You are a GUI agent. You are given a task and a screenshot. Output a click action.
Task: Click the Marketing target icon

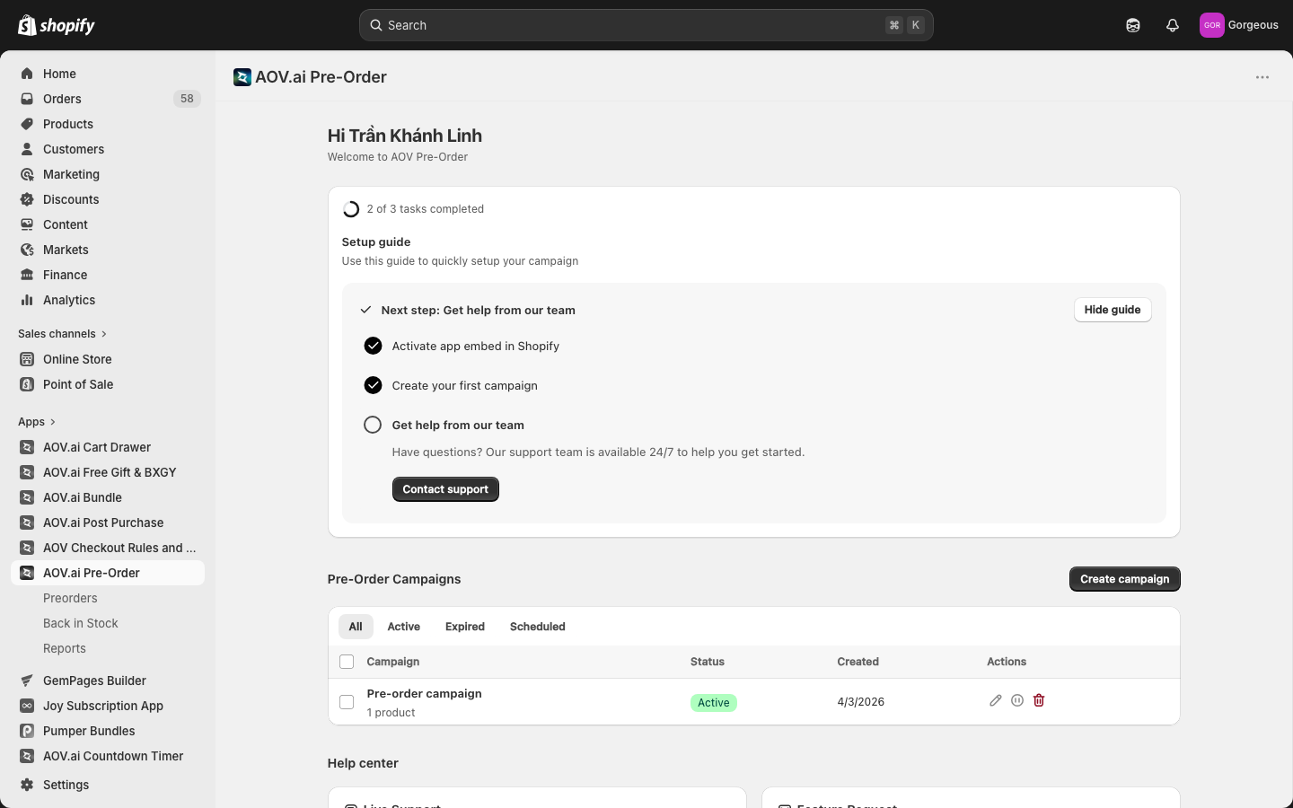tap(27, 174)
